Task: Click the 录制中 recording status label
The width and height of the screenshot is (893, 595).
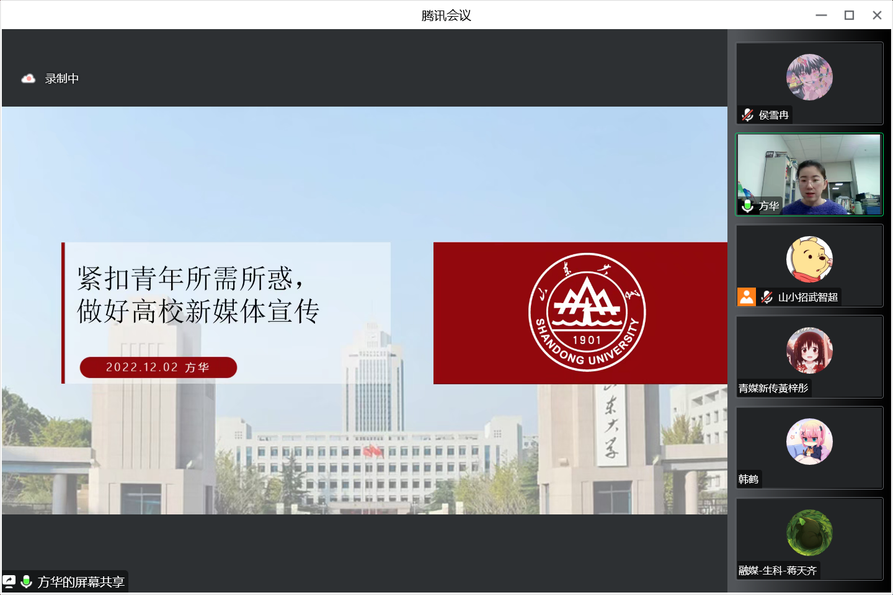Action: click(x=62, y=79)
